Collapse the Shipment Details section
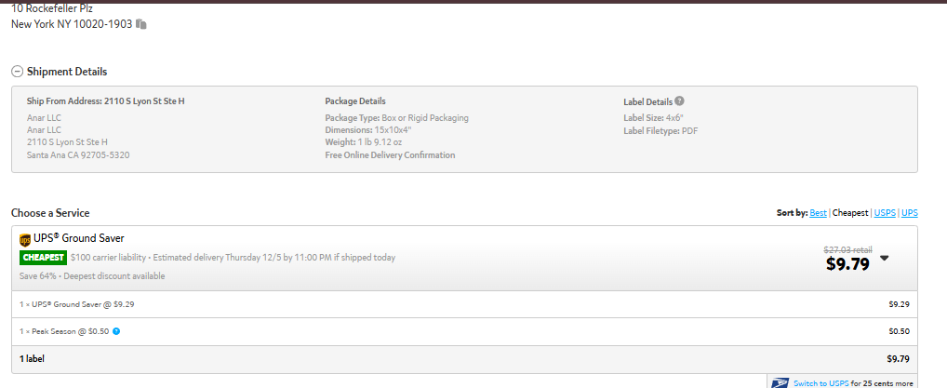Image resolution: width=947 pixels, height=388 pixels. pos(17,72)
